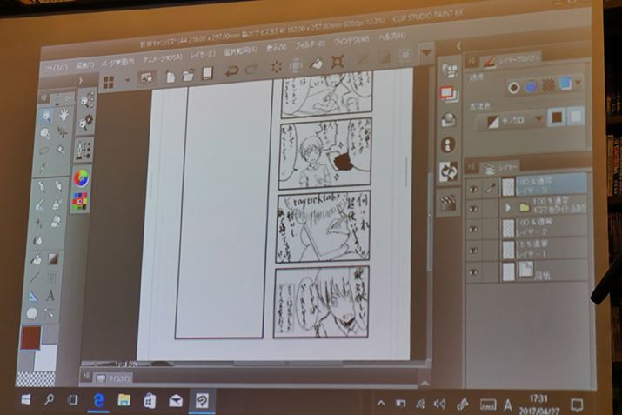Open the レイヤー menu
The width and height of the screenshot is (622, 415).
tap(203, 55)
